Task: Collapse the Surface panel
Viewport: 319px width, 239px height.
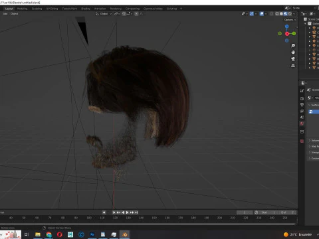Action: (314, 105)
